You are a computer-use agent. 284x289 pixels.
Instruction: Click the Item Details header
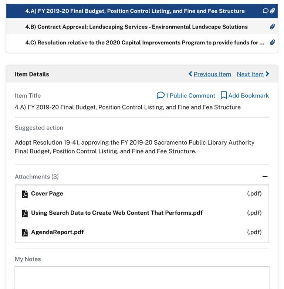[32, 74]
